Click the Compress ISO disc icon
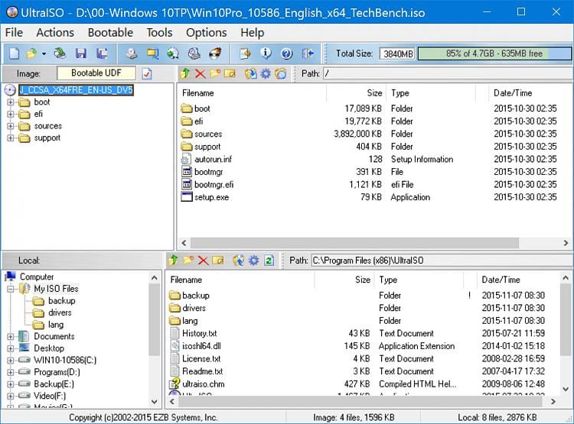The height and width of the screenshot is (424, 574). tap(173, 53)
